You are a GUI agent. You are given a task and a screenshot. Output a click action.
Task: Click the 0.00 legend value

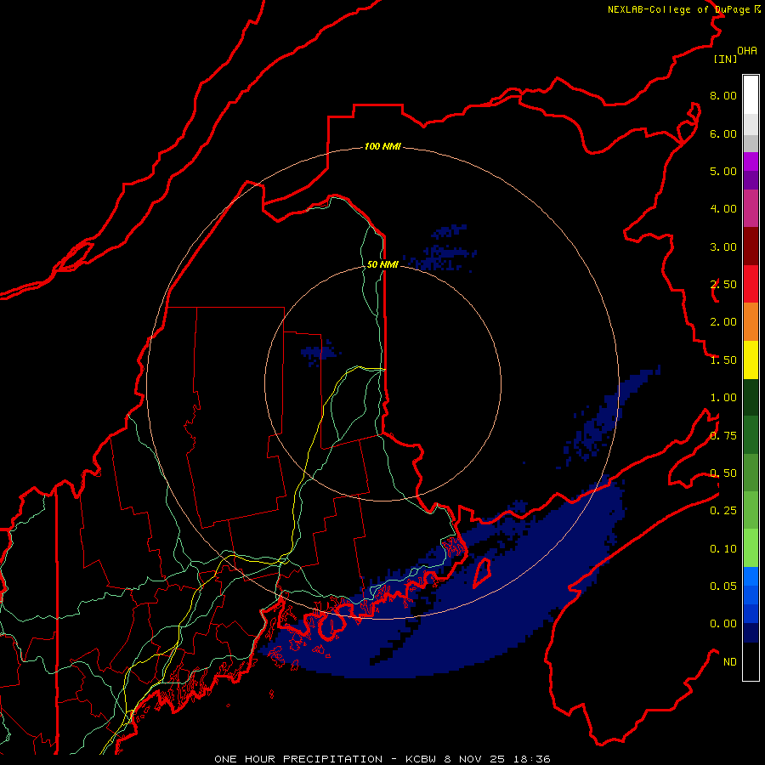pyautogui.click(x=723, y=624)
